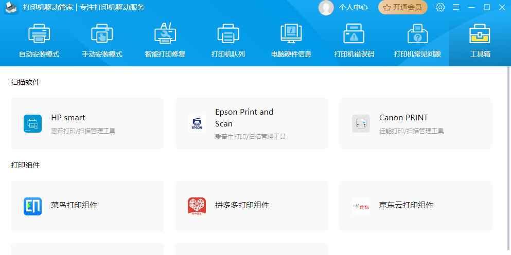Click the 菜鸟打印组件 icon
Screen dimensions: 511x255
point(32,206)
